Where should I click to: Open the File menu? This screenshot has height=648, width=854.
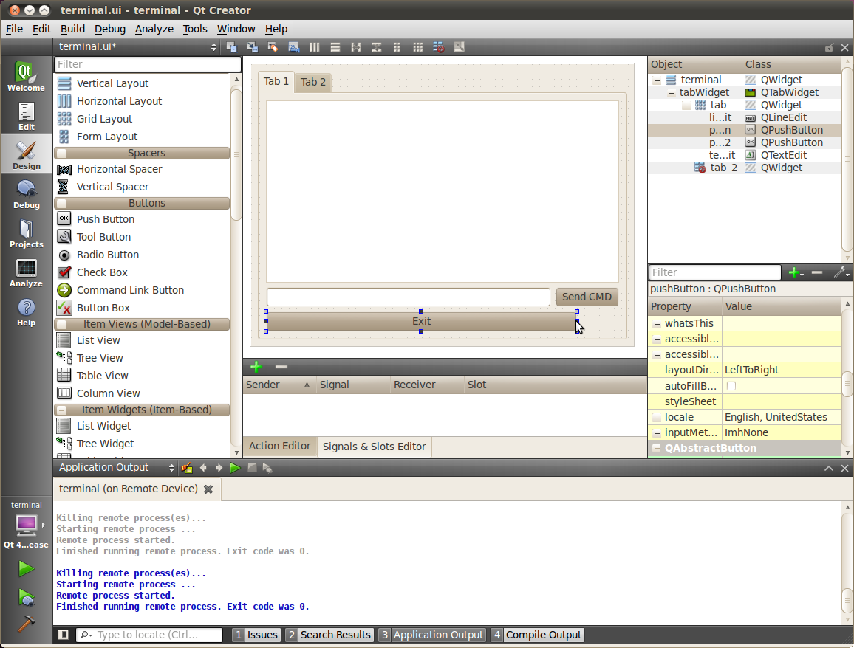[x=14, y=29]
